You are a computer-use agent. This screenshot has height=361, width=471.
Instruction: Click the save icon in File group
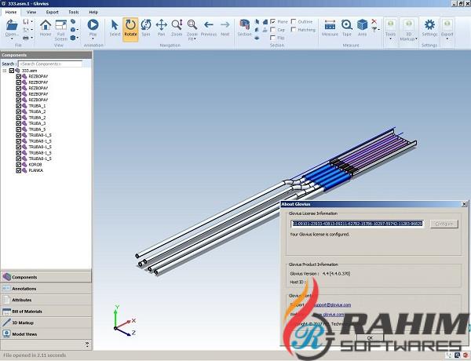[x=26, y=22]
